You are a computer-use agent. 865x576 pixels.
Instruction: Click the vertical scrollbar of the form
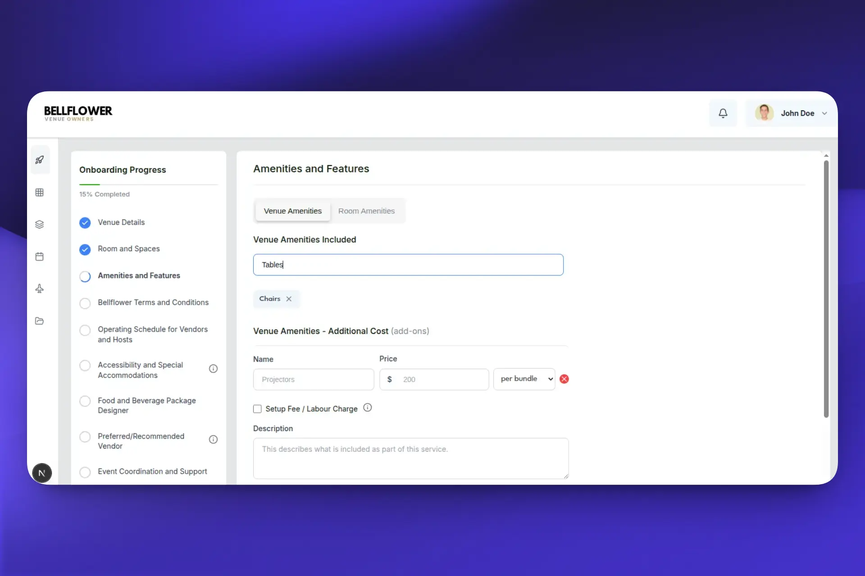point(826,288)
